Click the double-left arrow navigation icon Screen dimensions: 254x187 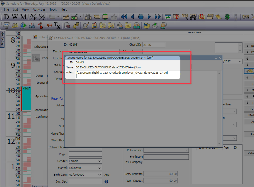click(x=124, y=17)
